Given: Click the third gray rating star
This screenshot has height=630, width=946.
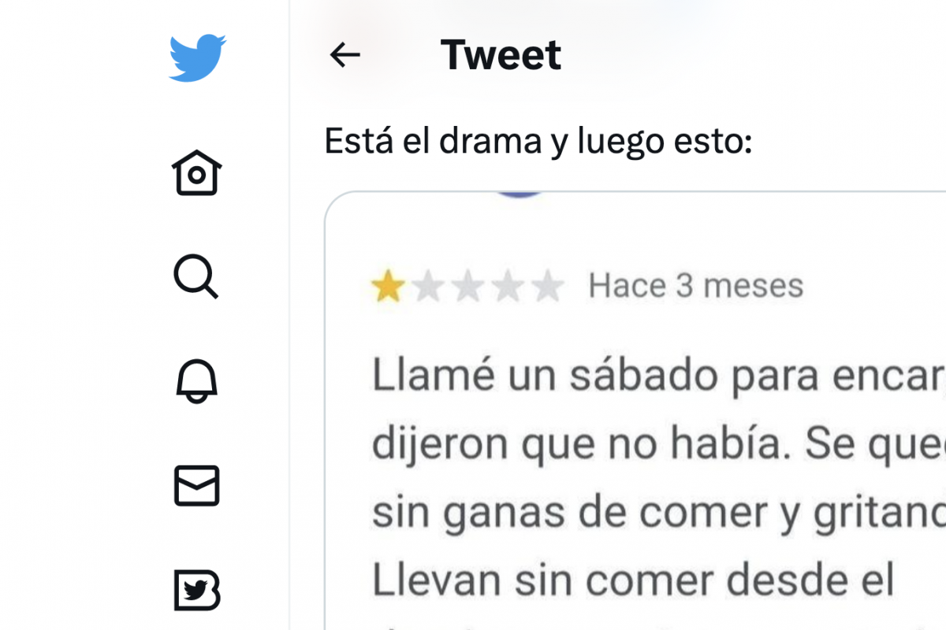Looking at the screenshot, I should (468, 287).
